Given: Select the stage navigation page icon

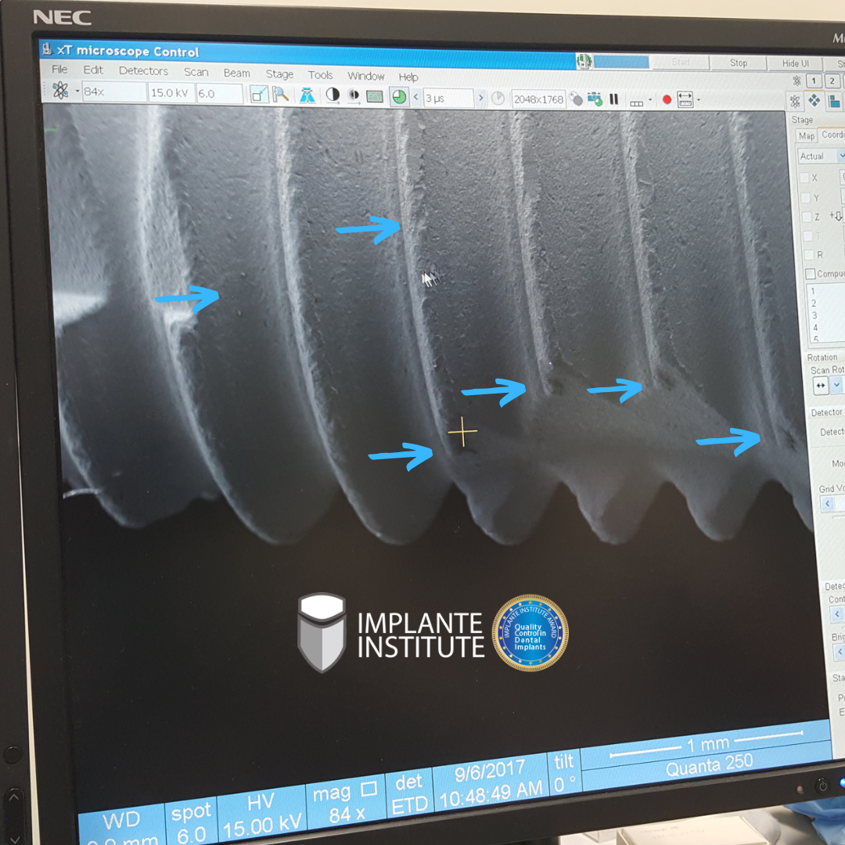Looking at the screenshot, I should pyautogui.click(x=814, y=101).
